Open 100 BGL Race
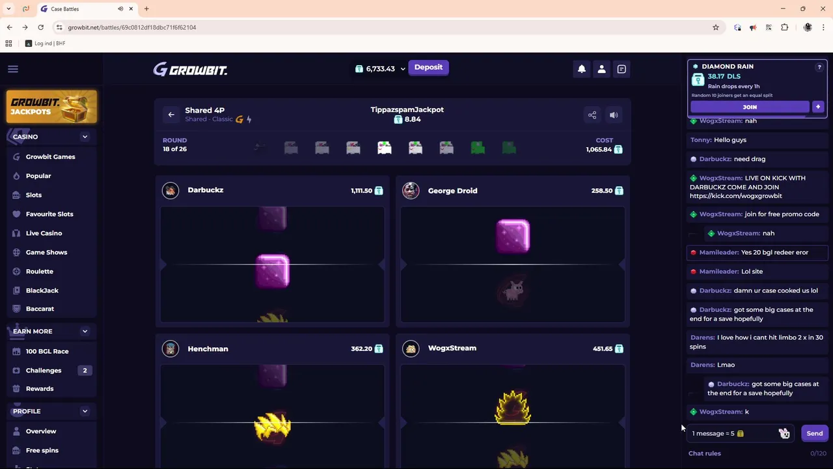This screenshot has height=469, width=833. [47, 351]
